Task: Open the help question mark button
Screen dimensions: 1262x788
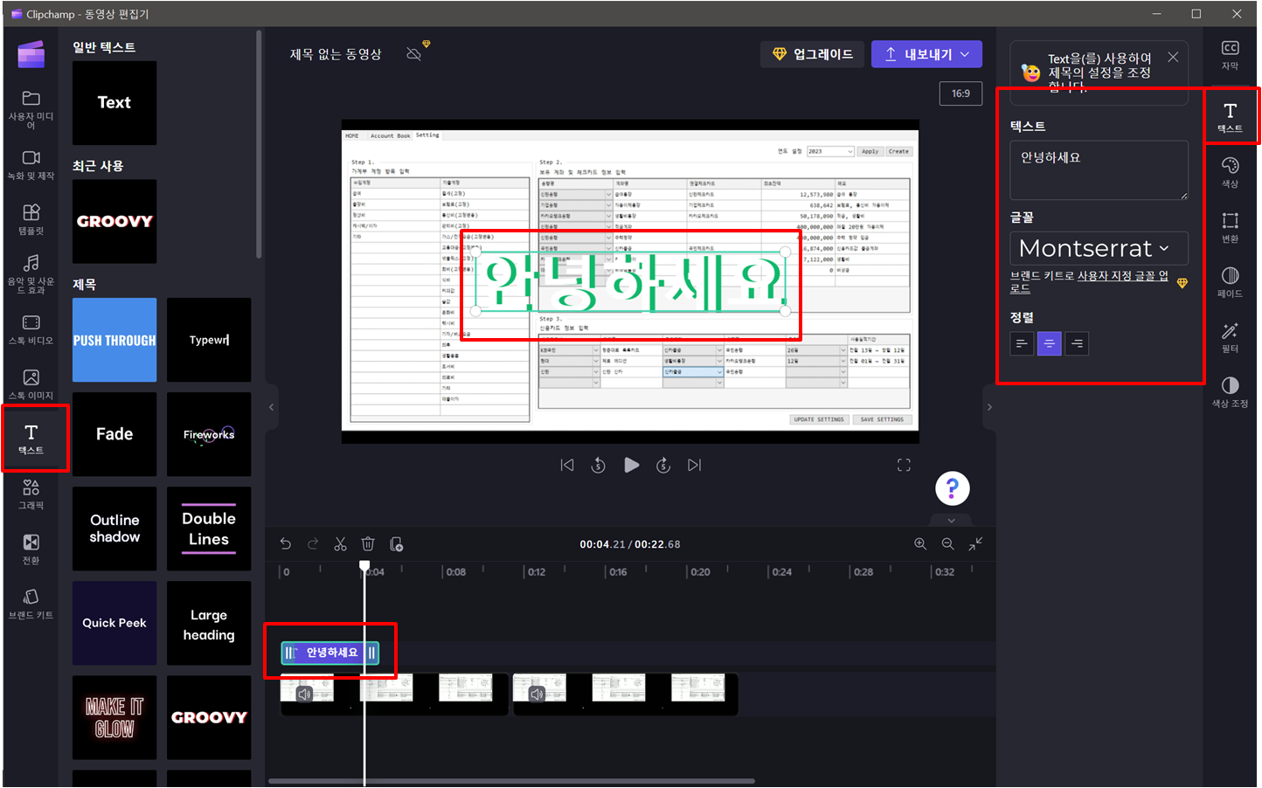Action: [953, 488]
